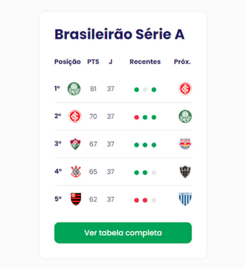
Task: Click the Internacional crest in second place
Action: tap(75, 116)
